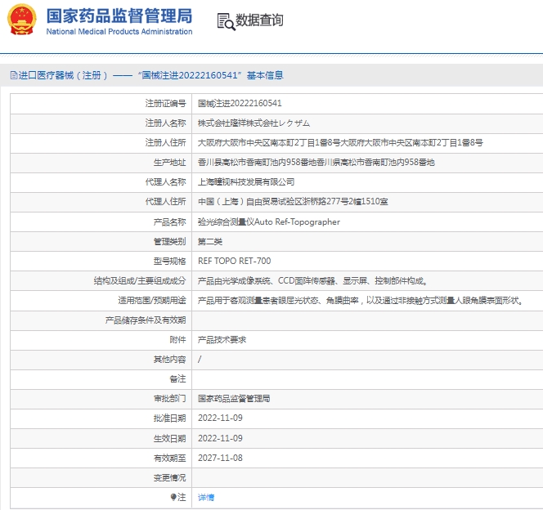
Task: Click model value REF TOPO RET-700
Action: (x=235, y=261)
